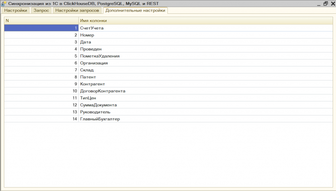Viewport: 336px width, 191px height.
Task: Select the Организация row
Action: pos(168,63)
